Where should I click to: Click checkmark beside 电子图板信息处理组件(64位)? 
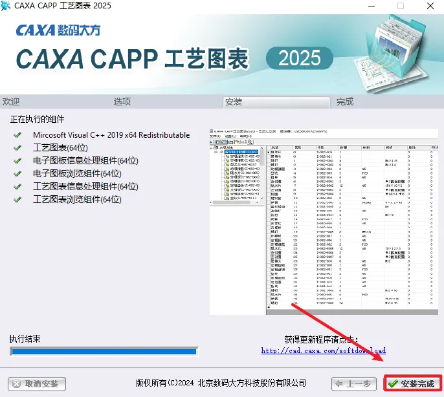pyautogui.click(x=17, y=161)
